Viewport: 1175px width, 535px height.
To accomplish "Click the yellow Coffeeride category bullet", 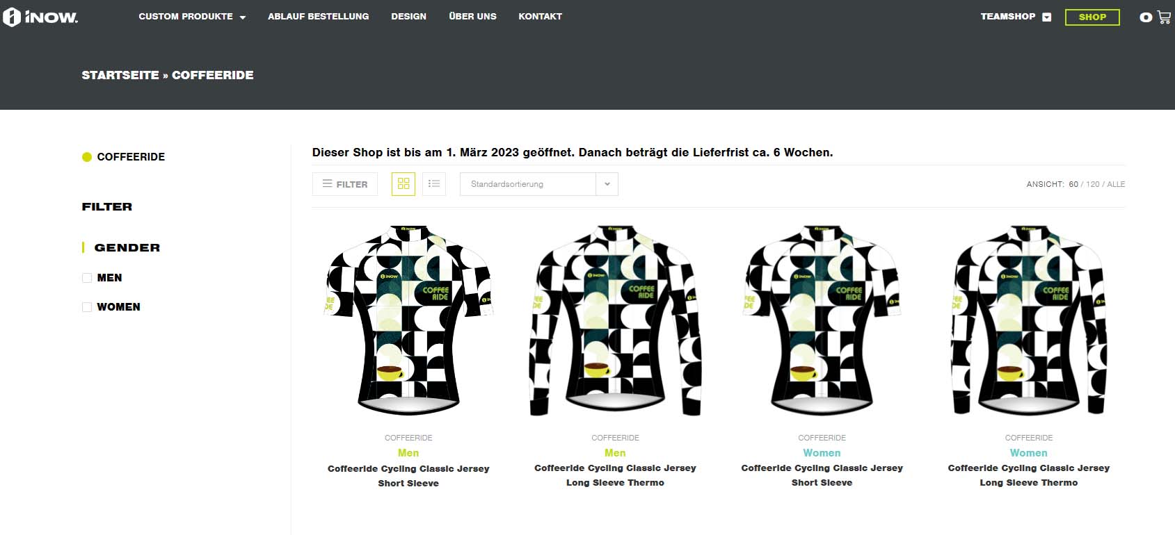I will (87, 157).
